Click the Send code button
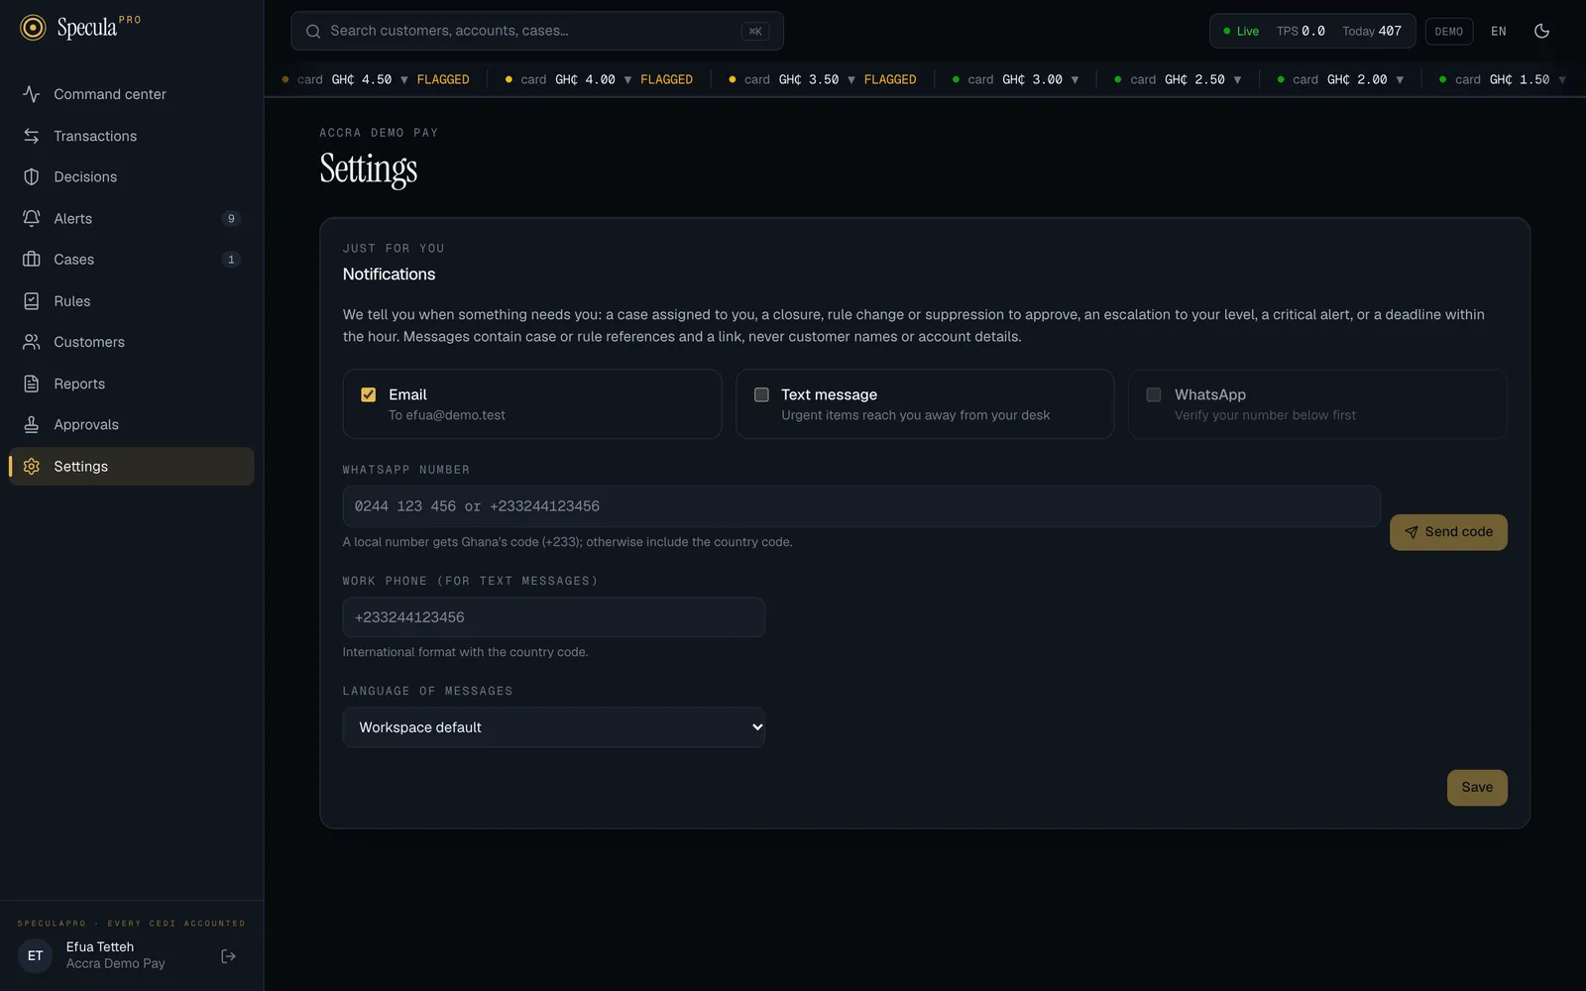 (x=1448, y=532)
